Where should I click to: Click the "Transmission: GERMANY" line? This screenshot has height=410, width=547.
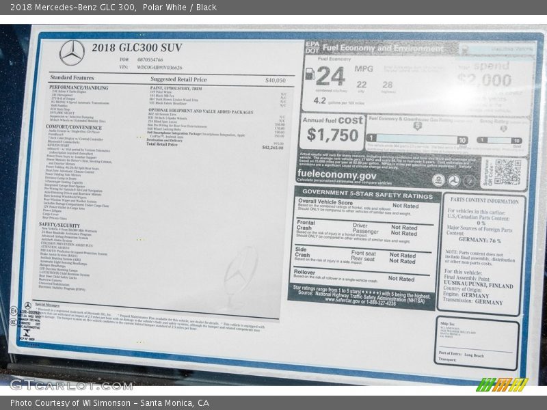click(x=472, y=301)
